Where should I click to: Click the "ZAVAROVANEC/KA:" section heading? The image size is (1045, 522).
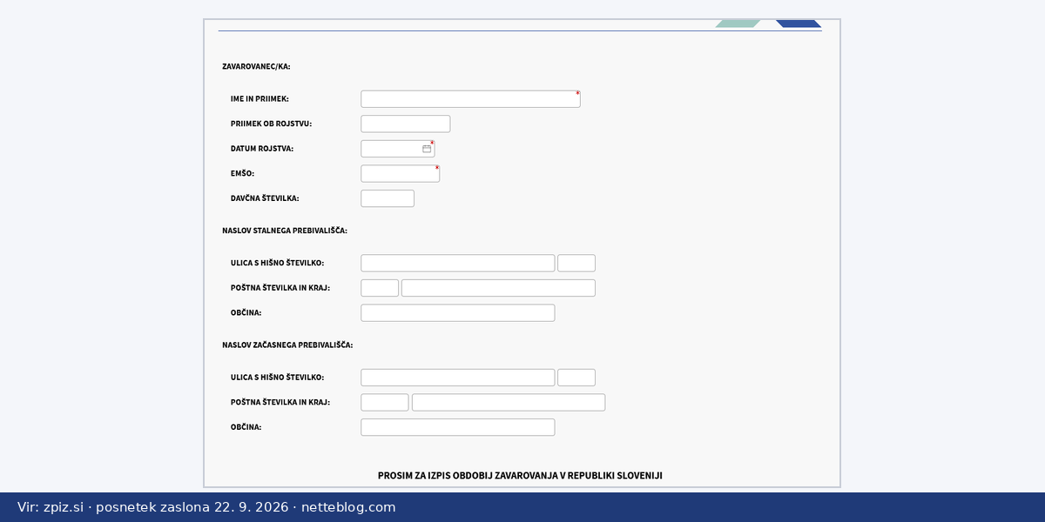(256, 66)
